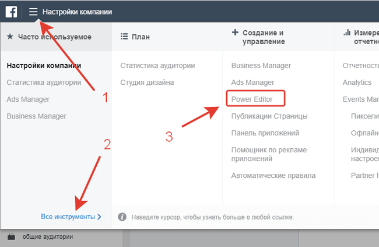Open Analytics link
Viewport: 379px width, 247px height.
(357, 83)
